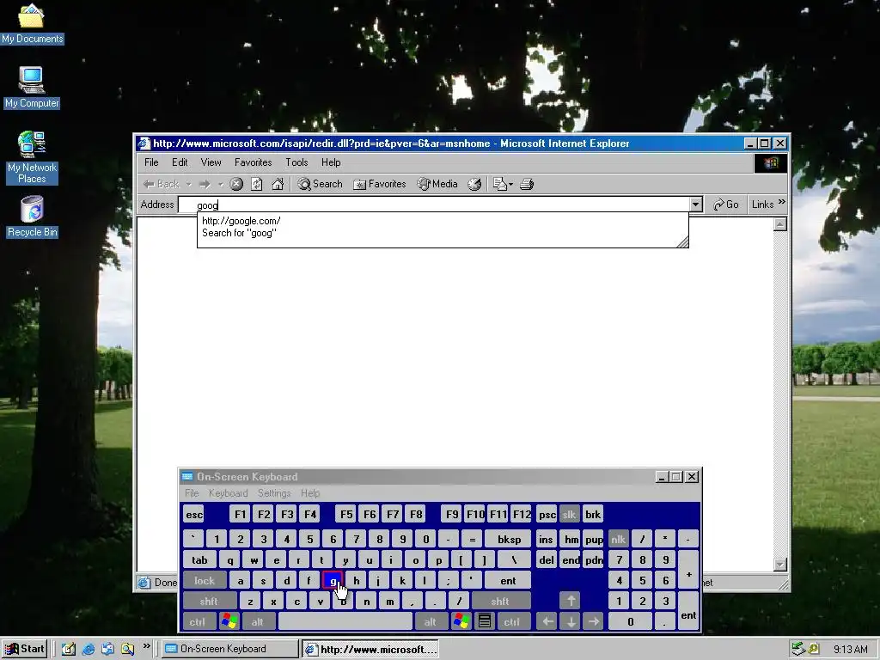Click the Outlook Express Quick Launch icon

107,650
